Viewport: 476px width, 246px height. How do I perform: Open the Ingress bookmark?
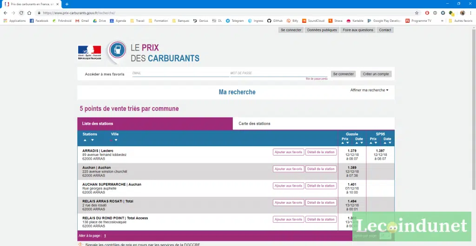[x=256, y=21]
